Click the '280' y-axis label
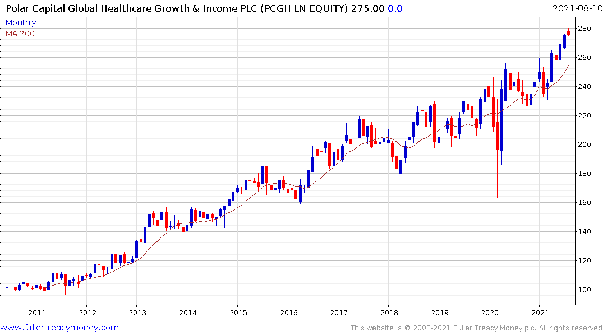The image size is (603, 336). 584,29
